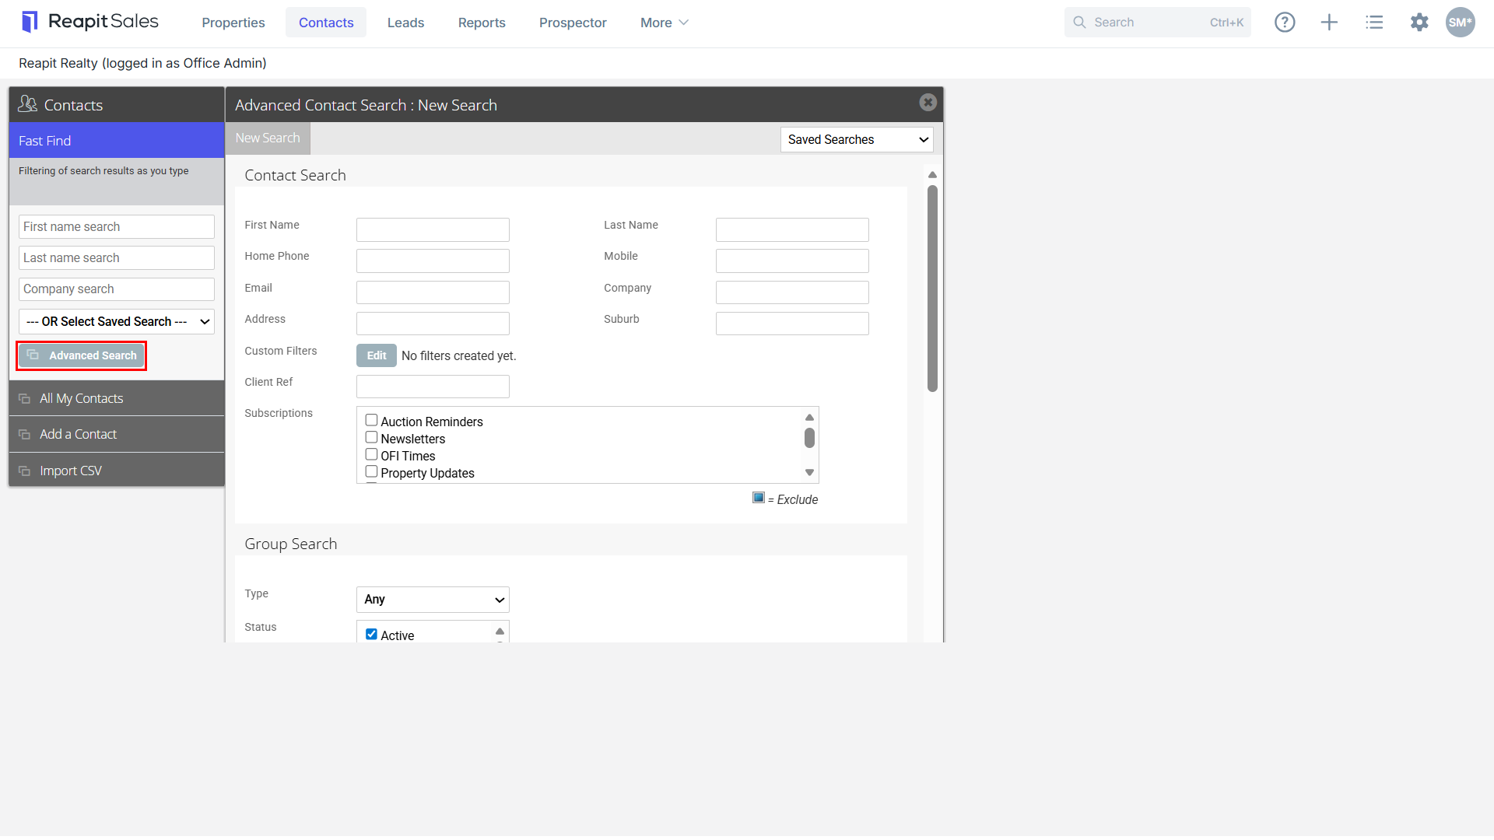Click the Advanced Search button
Screen dimensions: 1494x840
click(x=82, y=355)
